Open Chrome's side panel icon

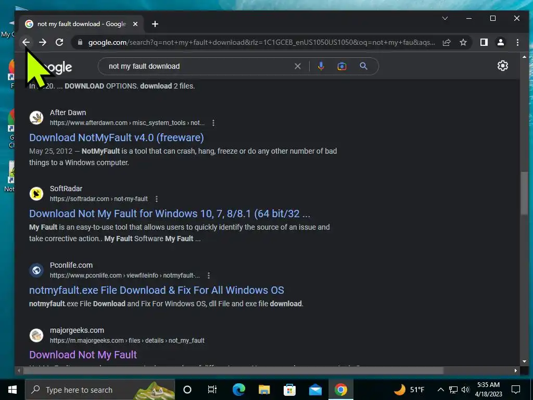coord(484,42)
